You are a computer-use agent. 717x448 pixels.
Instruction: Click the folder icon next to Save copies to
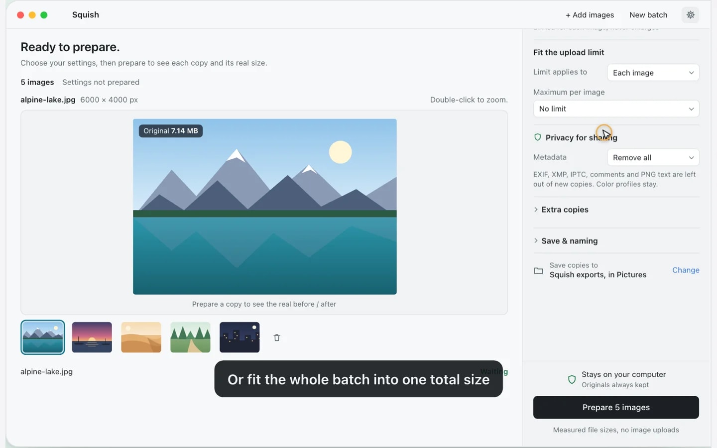pos(538,271)
